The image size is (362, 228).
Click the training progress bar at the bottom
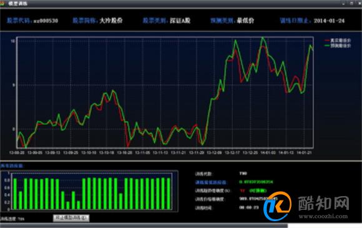(144, 226)
